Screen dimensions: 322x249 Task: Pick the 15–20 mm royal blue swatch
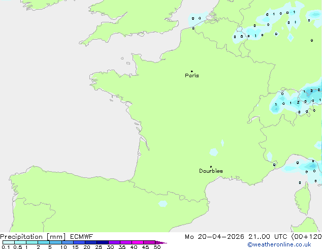pyautogui.click(x=79, y=242)
